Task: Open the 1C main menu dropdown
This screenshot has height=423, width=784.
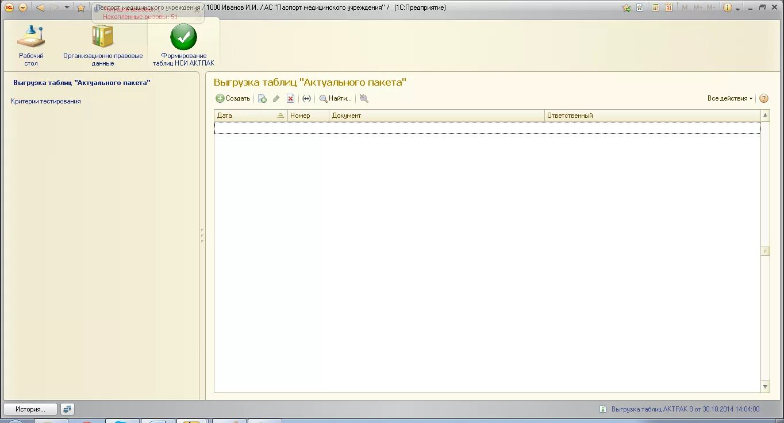Action: 22,7
